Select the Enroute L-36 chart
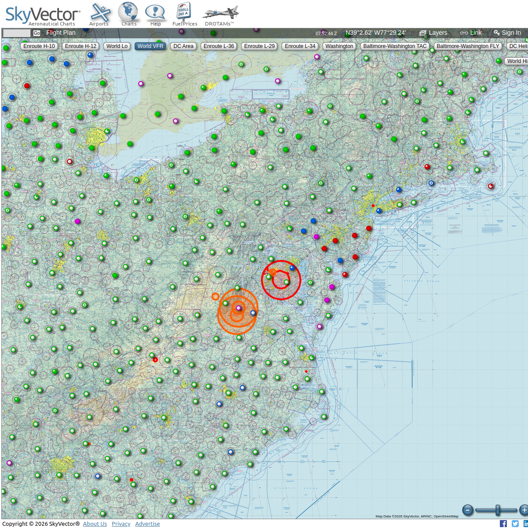Viewport: 528px width, 528px height. [219, 46]
